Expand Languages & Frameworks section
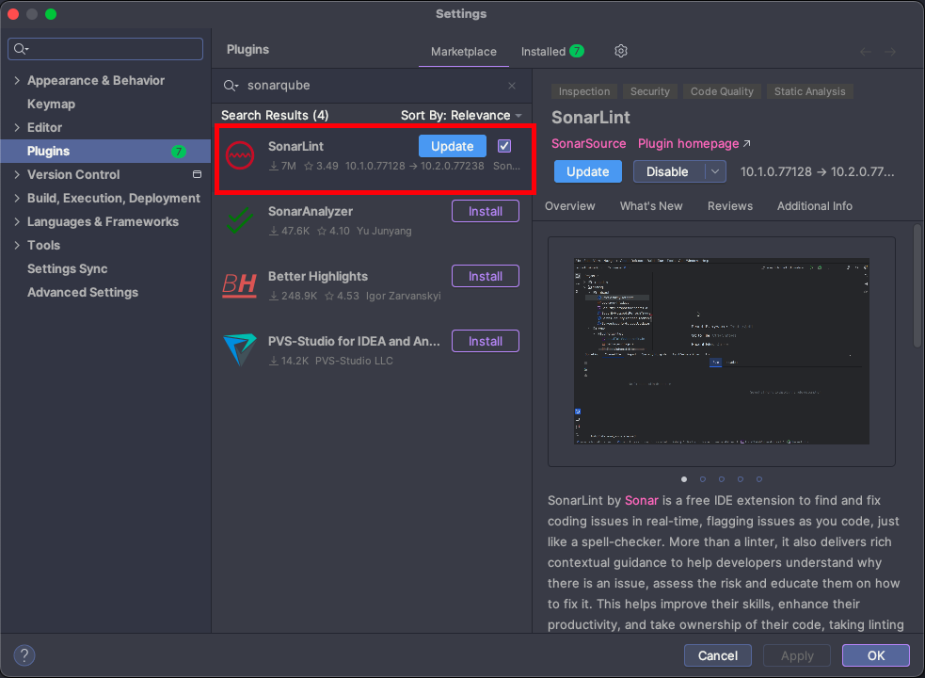The image size is (925, 678). click(x=17, y=222)
